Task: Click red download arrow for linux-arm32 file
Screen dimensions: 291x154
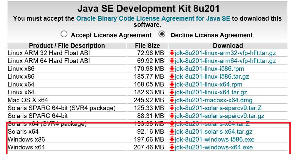Action: click(x=172, y=53)
